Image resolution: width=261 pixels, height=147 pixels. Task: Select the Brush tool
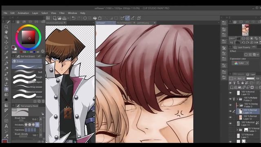[6, 74]
